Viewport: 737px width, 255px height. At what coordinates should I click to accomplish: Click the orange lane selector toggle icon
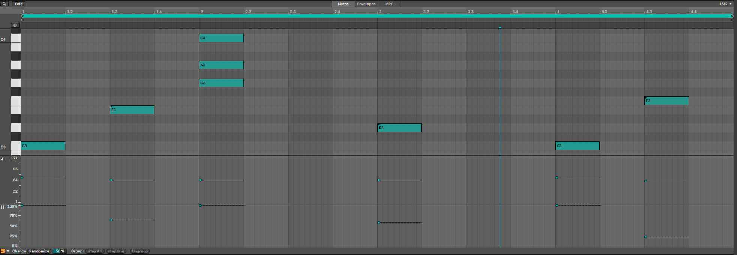pos(3,251)
